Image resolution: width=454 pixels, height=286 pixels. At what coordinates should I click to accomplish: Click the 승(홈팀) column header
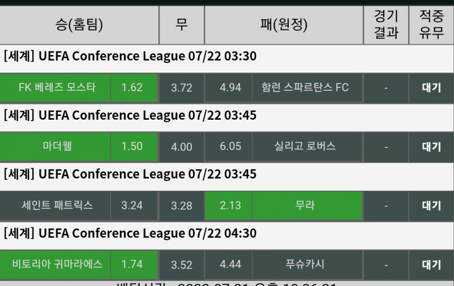(x=79, y=24)
